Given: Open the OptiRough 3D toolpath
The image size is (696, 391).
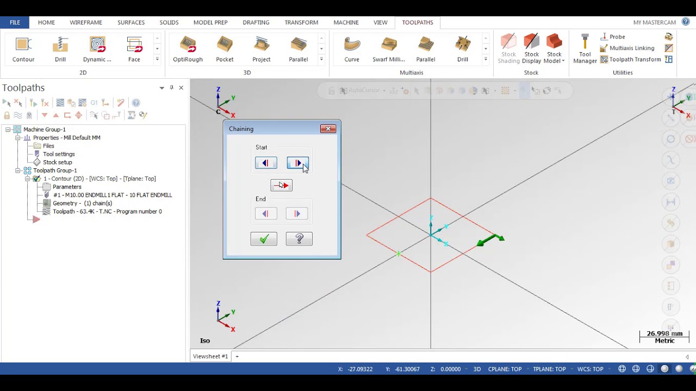Looking at the screenshot, I should [188, 49].
